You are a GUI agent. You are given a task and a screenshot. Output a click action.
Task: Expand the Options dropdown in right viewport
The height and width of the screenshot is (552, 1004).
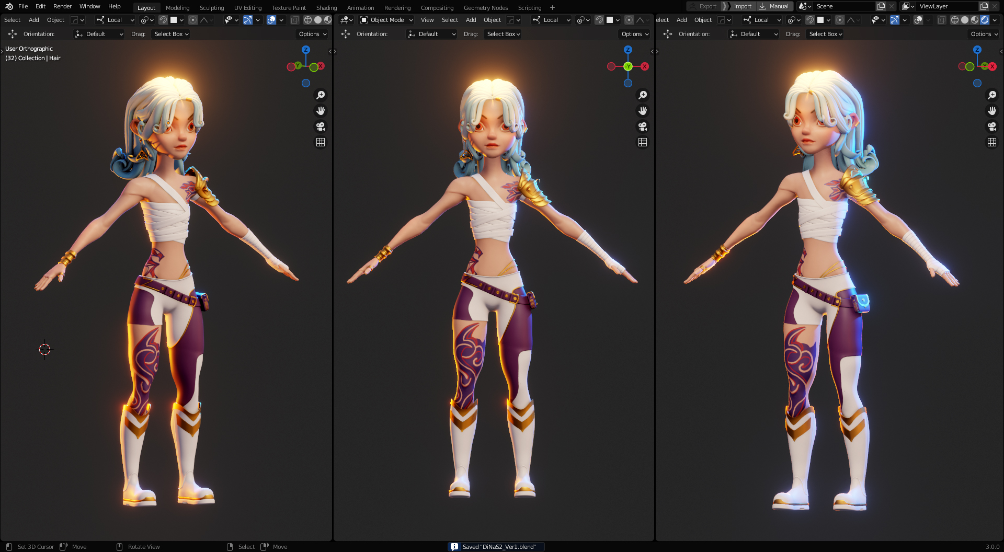(x=984, y=34)
